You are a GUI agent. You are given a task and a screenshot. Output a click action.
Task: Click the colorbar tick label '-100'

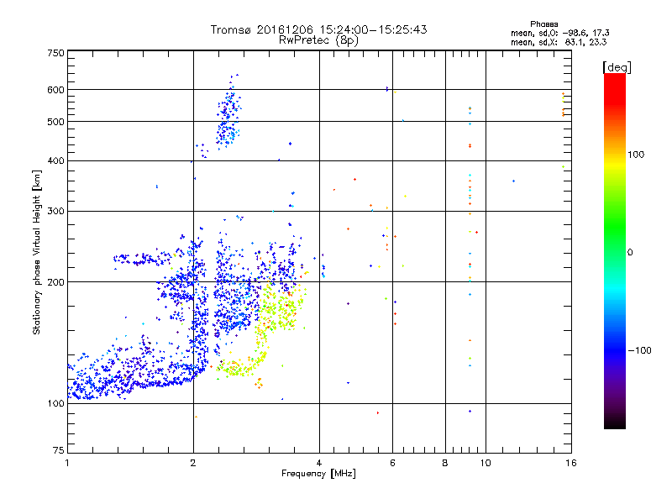(639, 350)
